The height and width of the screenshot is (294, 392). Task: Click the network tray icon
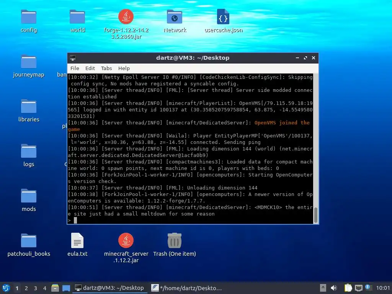point(358,288)
